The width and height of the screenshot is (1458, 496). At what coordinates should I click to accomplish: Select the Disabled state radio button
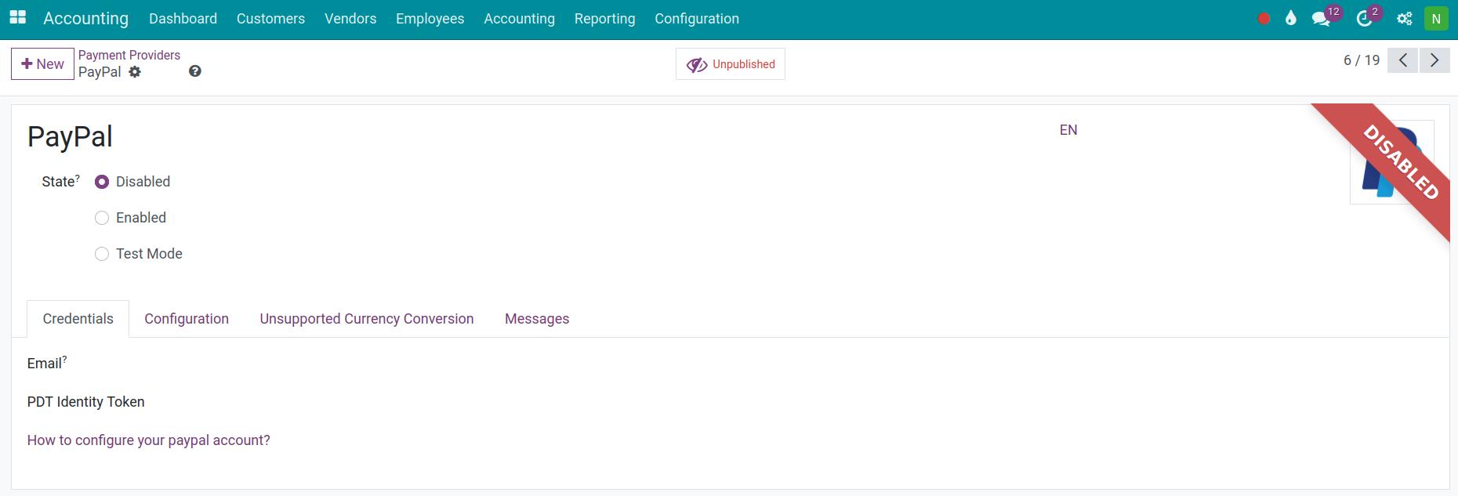point(102,182)
